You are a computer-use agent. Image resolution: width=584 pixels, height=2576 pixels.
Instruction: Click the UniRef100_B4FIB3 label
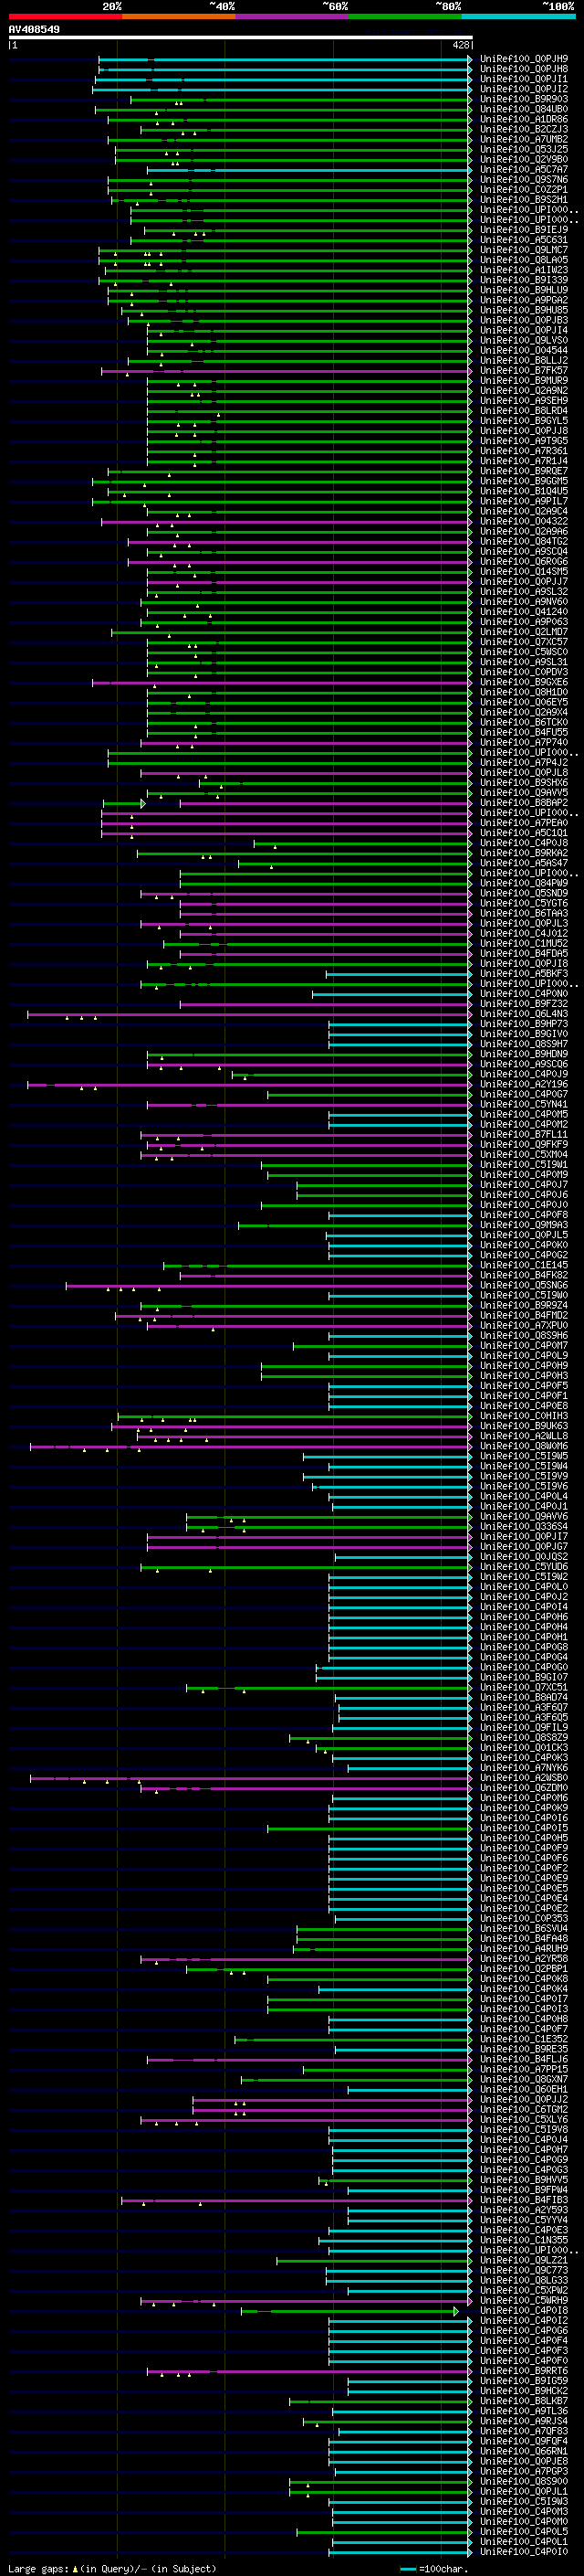coord(524,2200)
